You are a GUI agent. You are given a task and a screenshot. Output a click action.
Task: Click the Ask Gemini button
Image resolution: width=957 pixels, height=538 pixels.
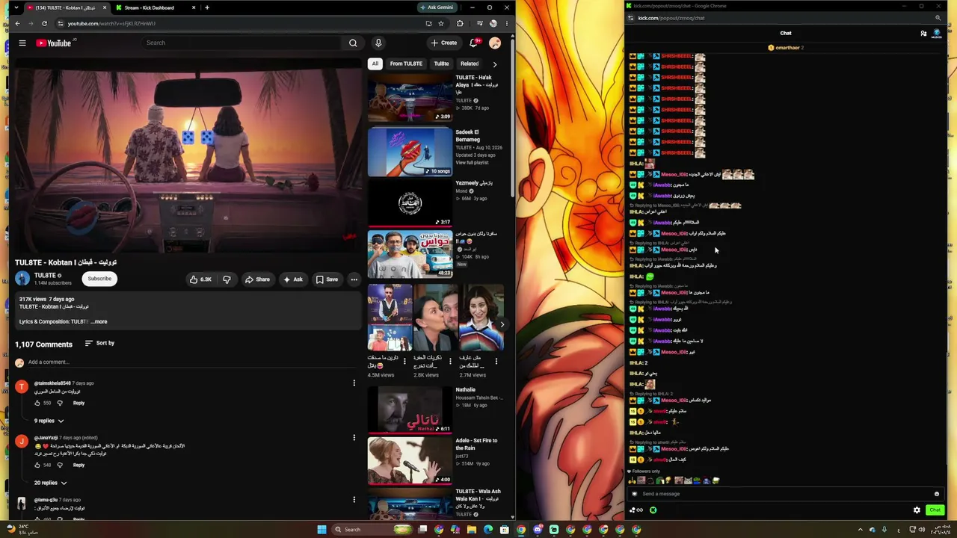[436, 7]
